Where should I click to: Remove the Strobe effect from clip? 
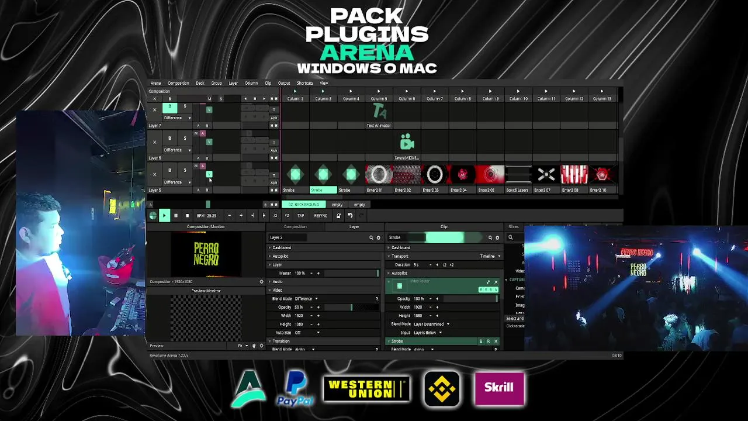[496, 341]
